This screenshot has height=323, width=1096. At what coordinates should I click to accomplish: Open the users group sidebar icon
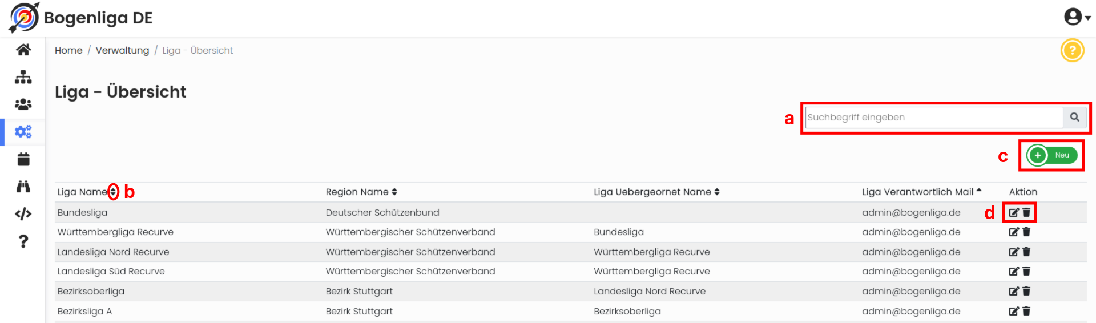coord(23,104)
